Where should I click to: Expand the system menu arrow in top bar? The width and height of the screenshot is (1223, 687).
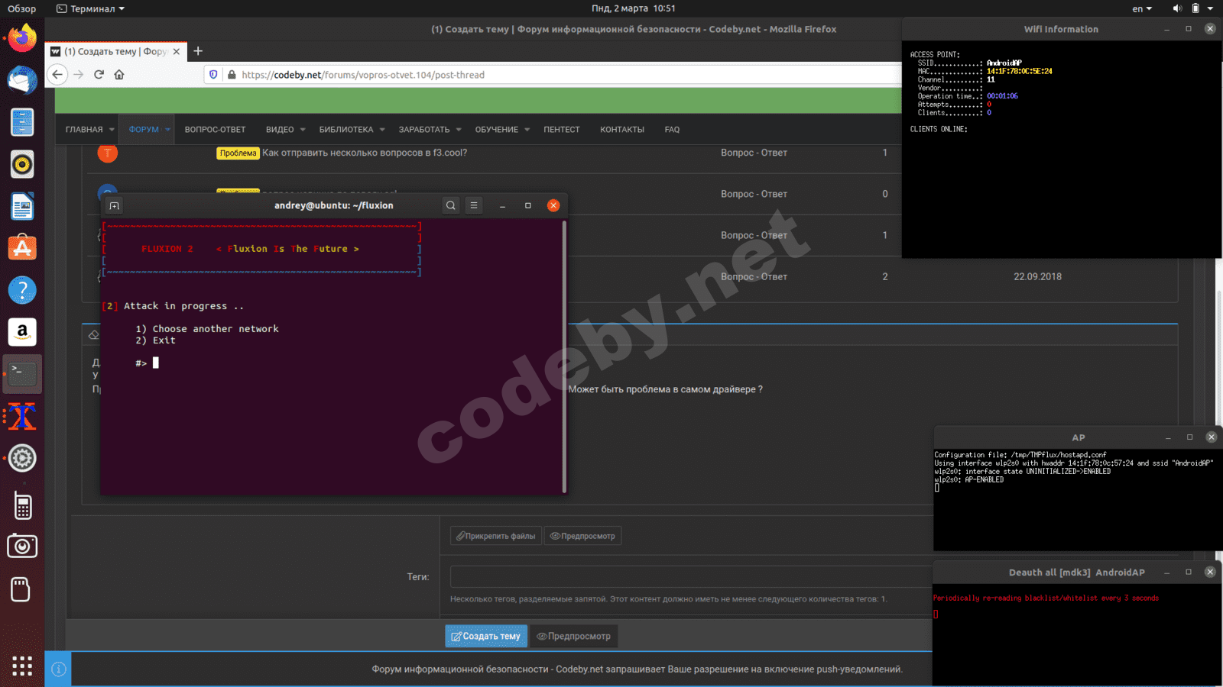1211,8
